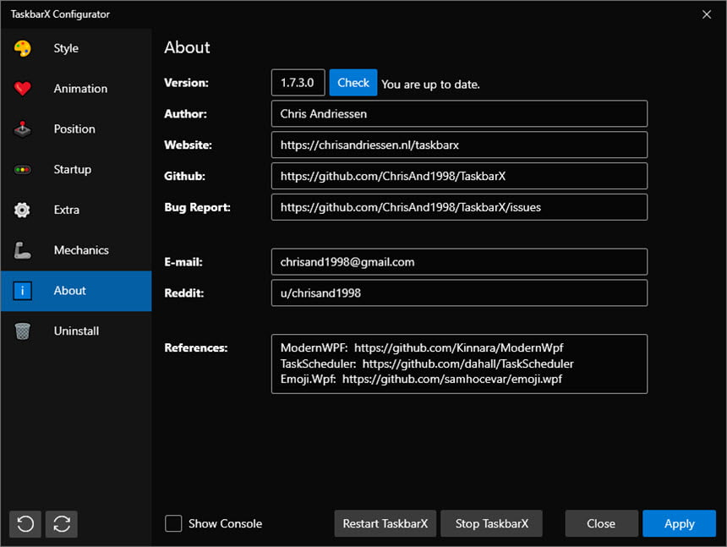Screen dimensions: 727x547
Task: Open the Uninstall section
Action: coord(76,331)
